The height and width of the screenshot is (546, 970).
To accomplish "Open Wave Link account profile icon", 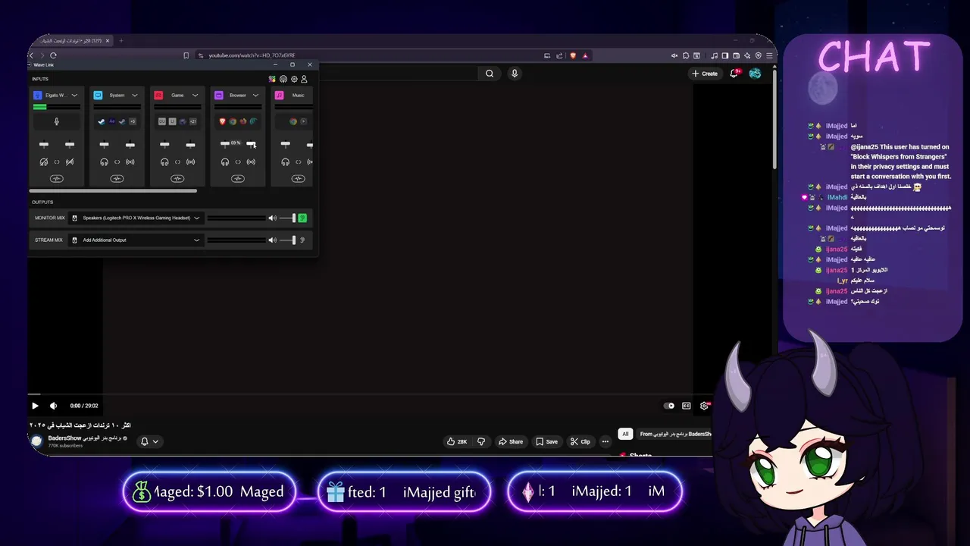I will coord(304,79).
